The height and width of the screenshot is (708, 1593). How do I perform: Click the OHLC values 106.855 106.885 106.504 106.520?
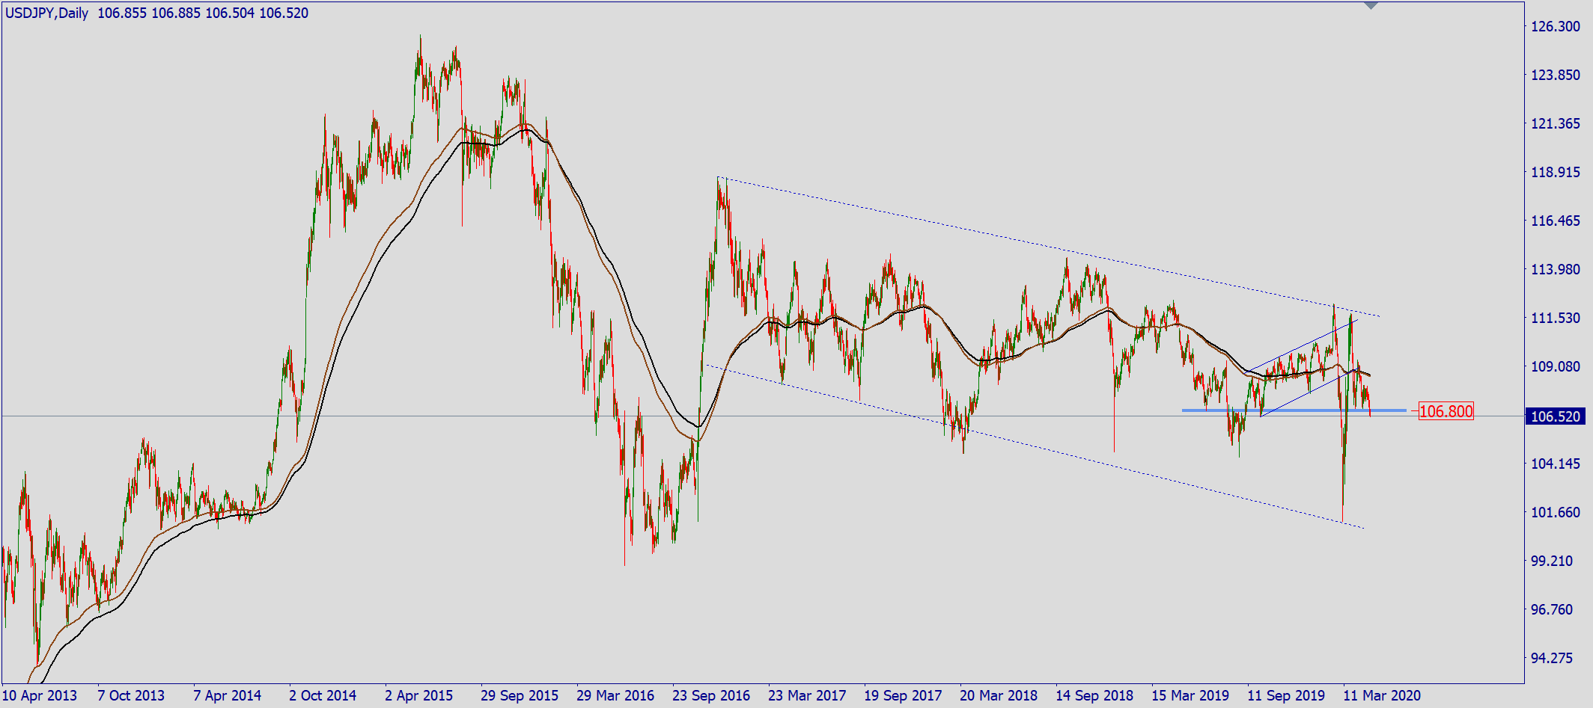pyautogui.click(x=203, y=13)
